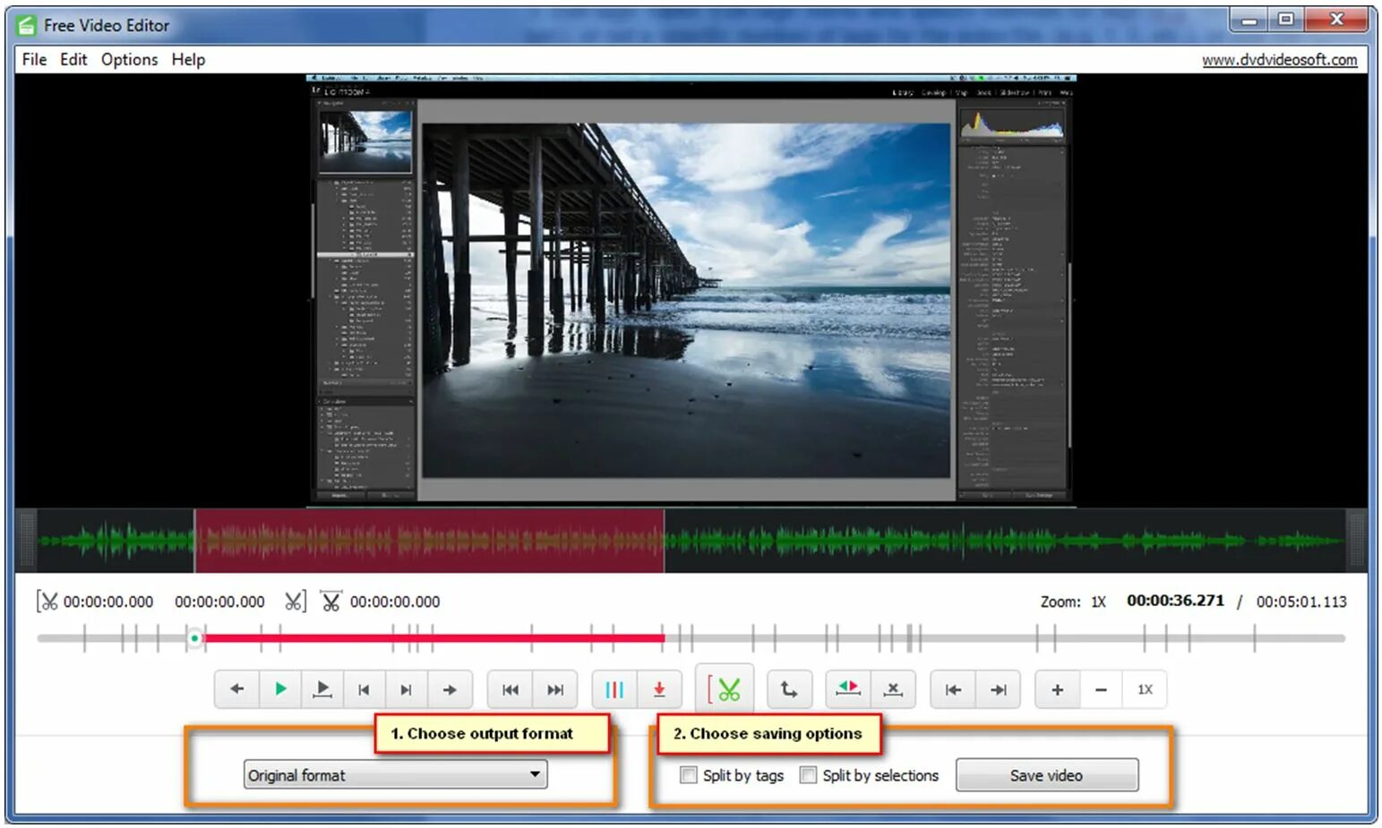This screenshot has height=828, width=1382.
Task: Click the red selected region in audio waveform
Action: click(x=429, y=541)
